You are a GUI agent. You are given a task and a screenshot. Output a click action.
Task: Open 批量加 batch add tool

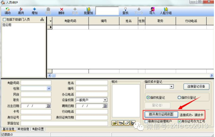coord(89,11)
